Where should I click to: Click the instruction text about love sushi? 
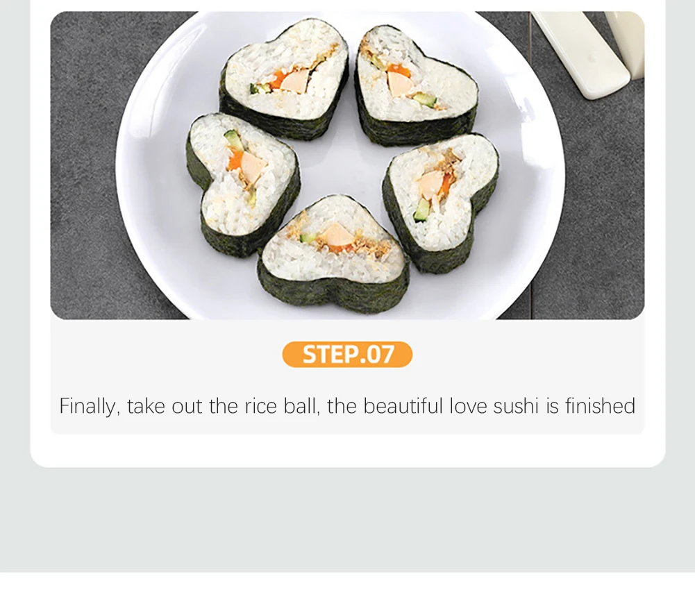(x=347, y=406)
